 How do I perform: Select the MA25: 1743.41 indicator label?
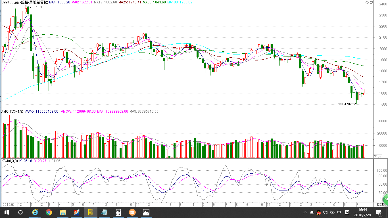(x=130, y=3)
